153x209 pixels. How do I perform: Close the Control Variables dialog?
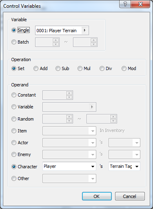[140, 4]
